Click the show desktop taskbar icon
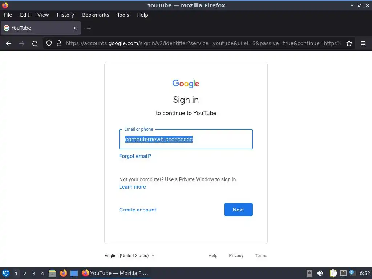This screenshot has height=279, width=372. 74,273
